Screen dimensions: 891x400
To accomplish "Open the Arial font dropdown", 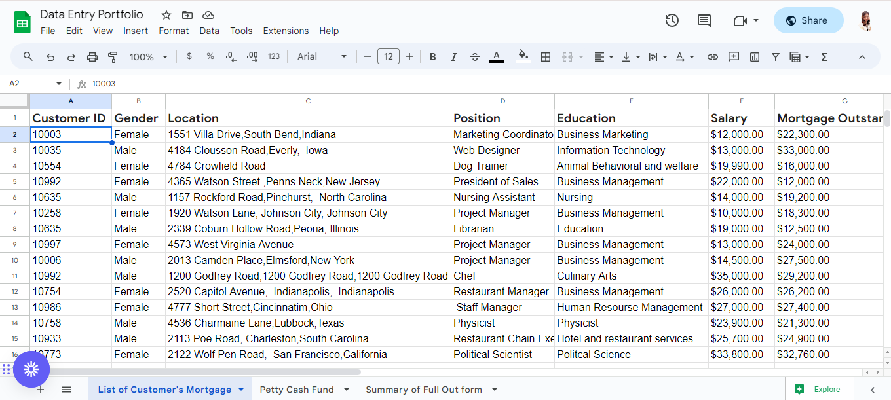I will 322,56.
